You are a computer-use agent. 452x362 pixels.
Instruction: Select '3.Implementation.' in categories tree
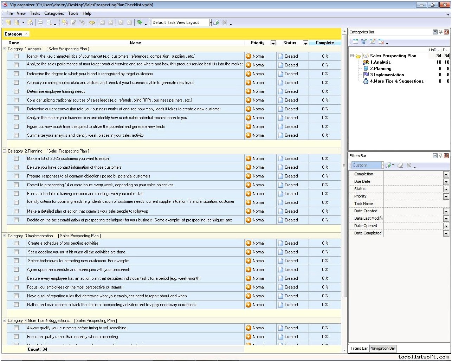387,75
